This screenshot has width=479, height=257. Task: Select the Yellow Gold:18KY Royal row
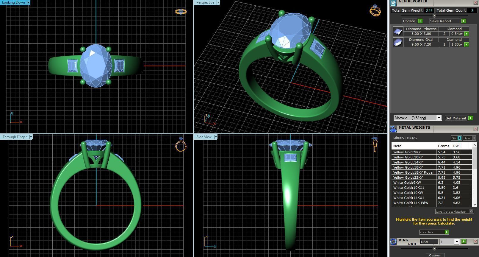pyautogui.click(x=432, y=172)
